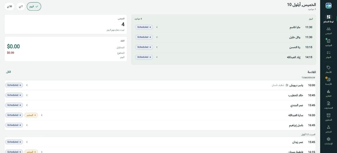The width and height of the screenshot is (337, 153).
Task: Expand the سارة العبدالله row chevron
Action: [x=42, y=115]
